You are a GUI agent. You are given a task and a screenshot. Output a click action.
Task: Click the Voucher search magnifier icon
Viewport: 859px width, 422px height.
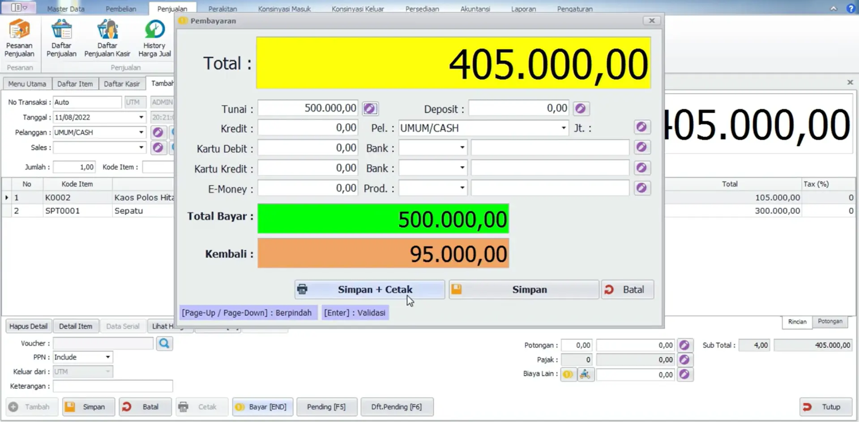tap(164, 344)
